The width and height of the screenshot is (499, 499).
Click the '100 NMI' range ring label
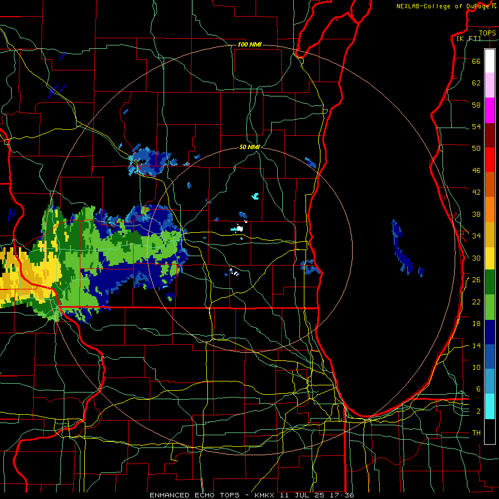tap(249, 44)
